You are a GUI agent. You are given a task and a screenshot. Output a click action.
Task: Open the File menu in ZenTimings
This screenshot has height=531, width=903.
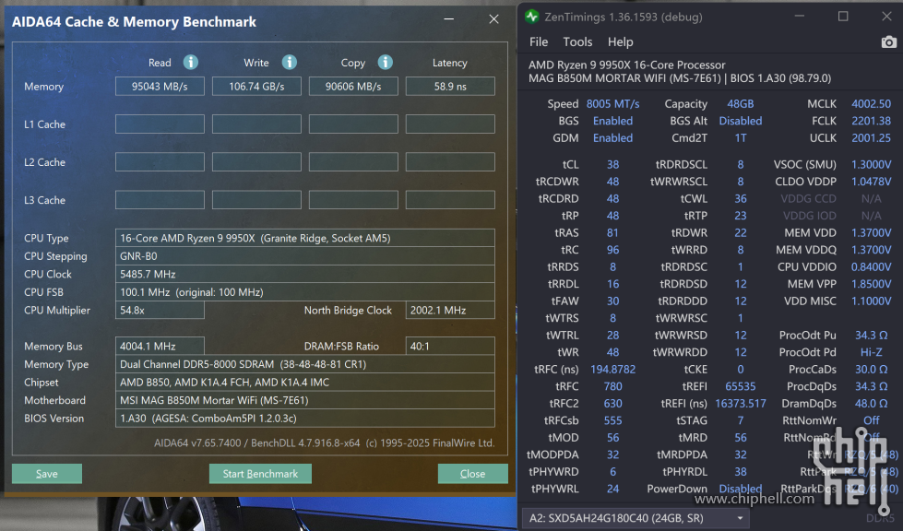(x=539, y=42)
